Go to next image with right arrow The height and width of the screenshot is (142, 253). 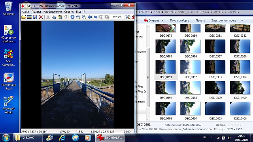[x=96, y=17]
